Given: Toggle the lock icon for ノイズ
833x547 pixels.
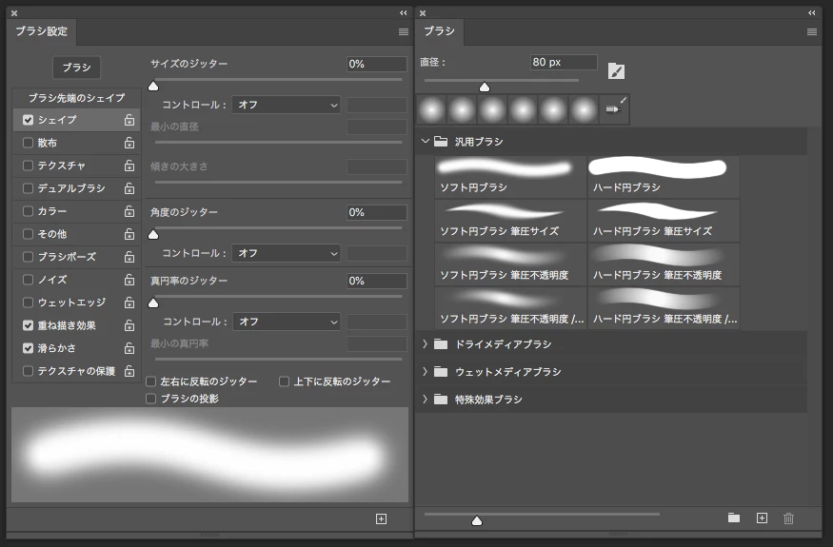Looking at the screenshot, I should [x=129, y=280].
